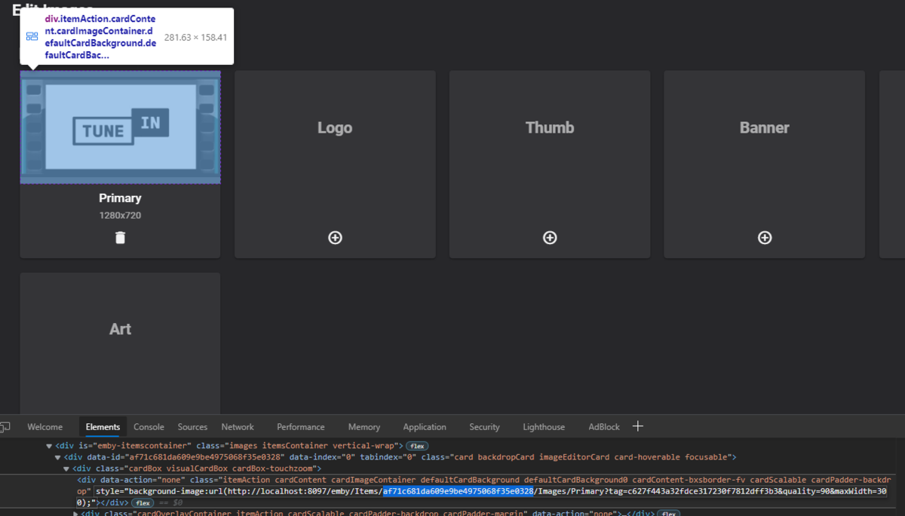Select the highlighted item ID in URL
The height and width of the screenshot is (516, 905).
pyautogui.click(x=458, y=491)
